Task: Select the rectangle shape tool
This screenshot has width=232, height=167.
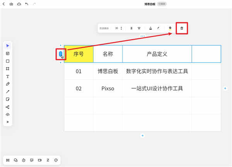Action: (x=8, y=61)
